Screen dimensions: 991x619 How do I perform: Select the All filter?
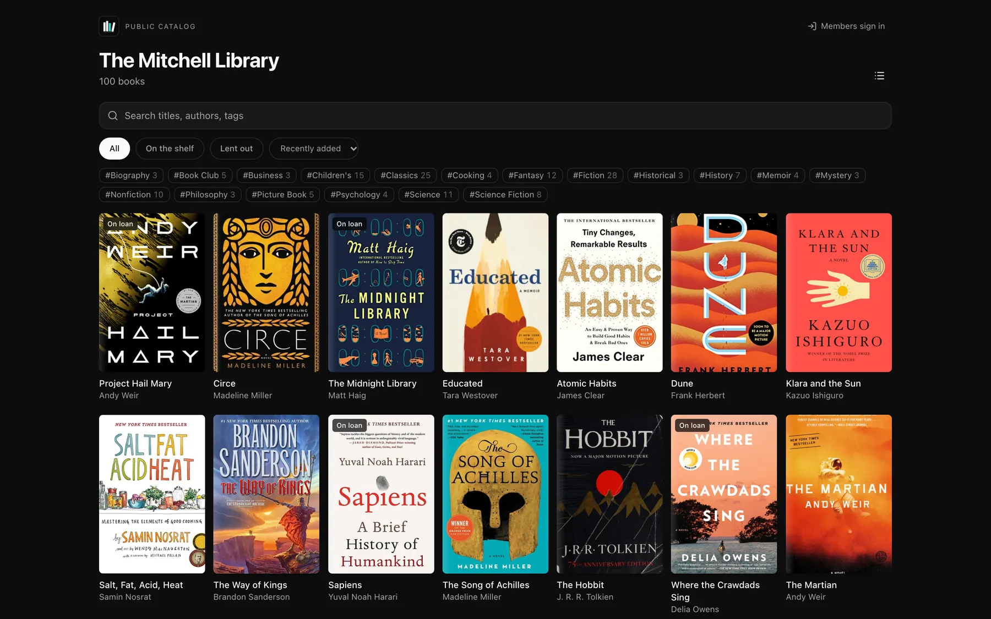(x=115, y=149)
